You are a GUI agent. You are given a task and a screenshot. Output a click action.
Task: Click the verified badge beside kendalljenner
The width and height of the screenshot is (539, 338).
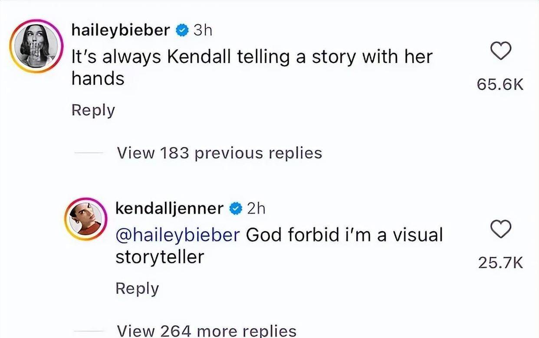[x=235, y=209]
